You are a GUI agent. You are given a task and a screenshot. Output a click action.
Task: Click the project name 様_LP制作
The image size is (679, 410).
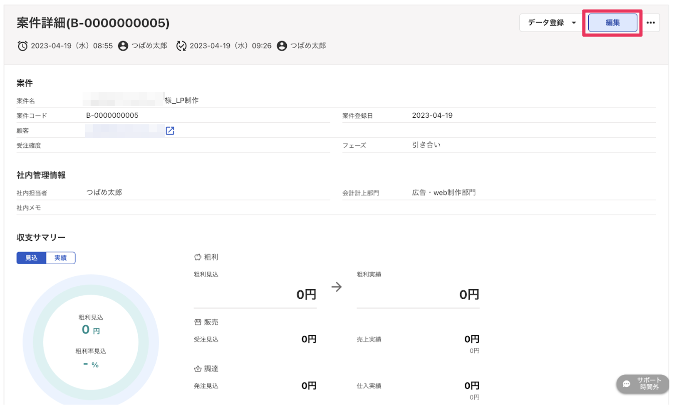coord(182,100)
